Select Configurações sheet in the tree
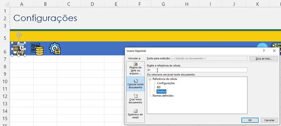 (x=166, y=83)
